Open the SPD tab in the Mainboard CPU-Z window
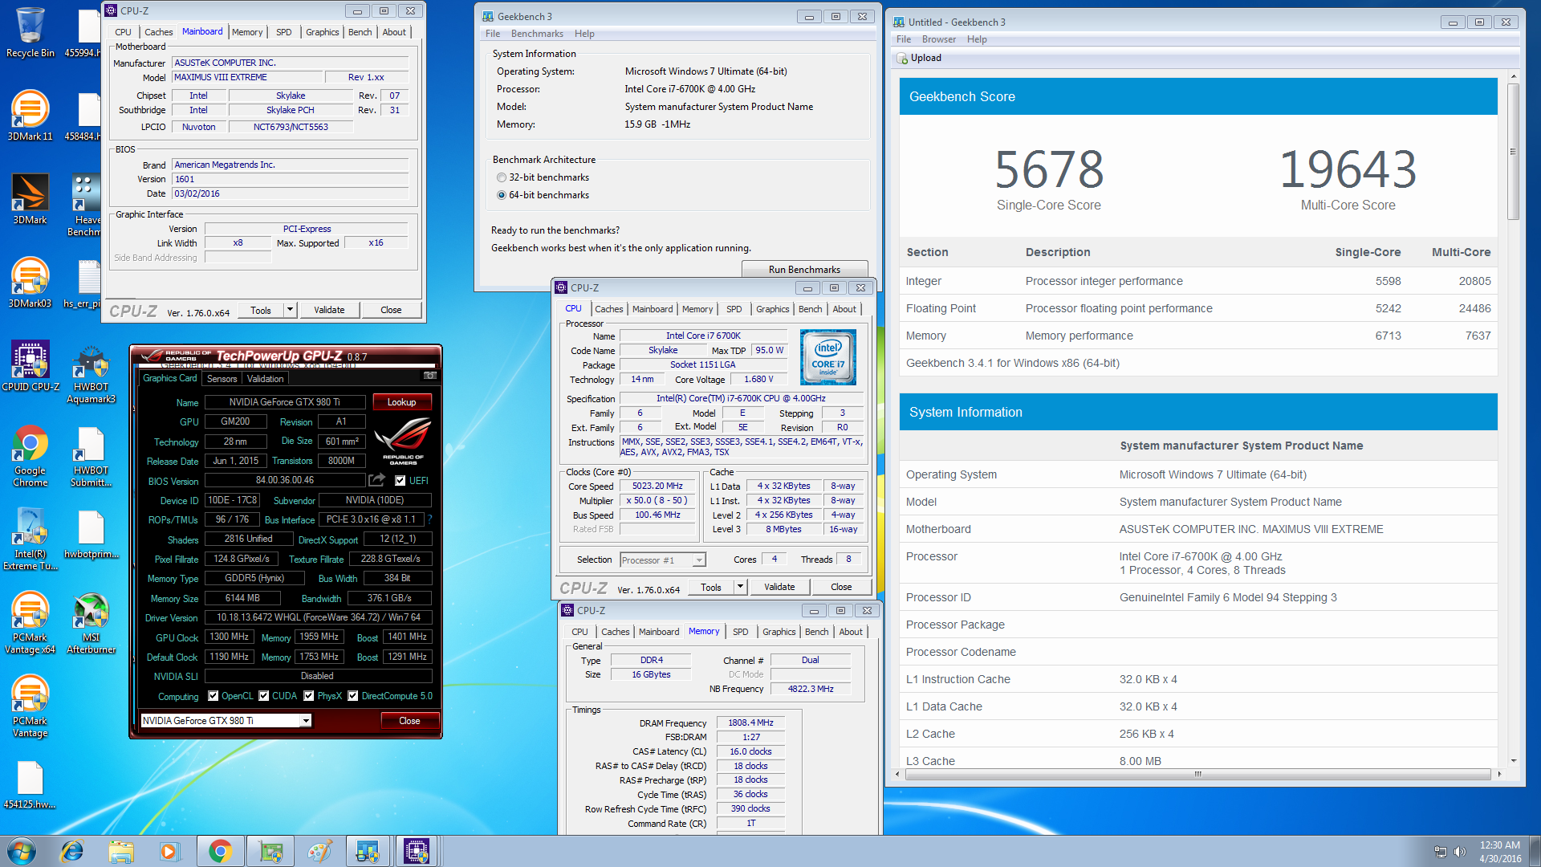The height and width of the screenshot is (867, 1541). (x=283, y=32)
